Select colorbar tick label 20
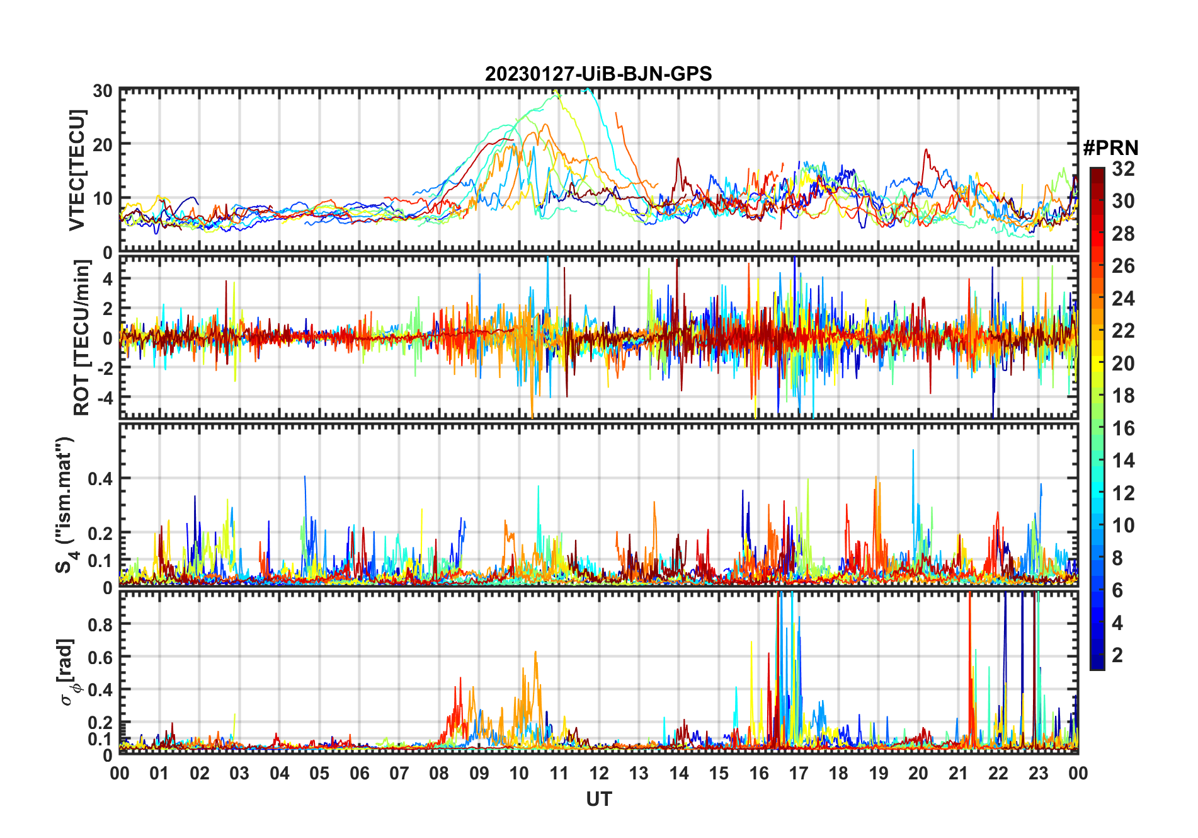Screen dimensions: 1198x838 [x=1123, y=363]
